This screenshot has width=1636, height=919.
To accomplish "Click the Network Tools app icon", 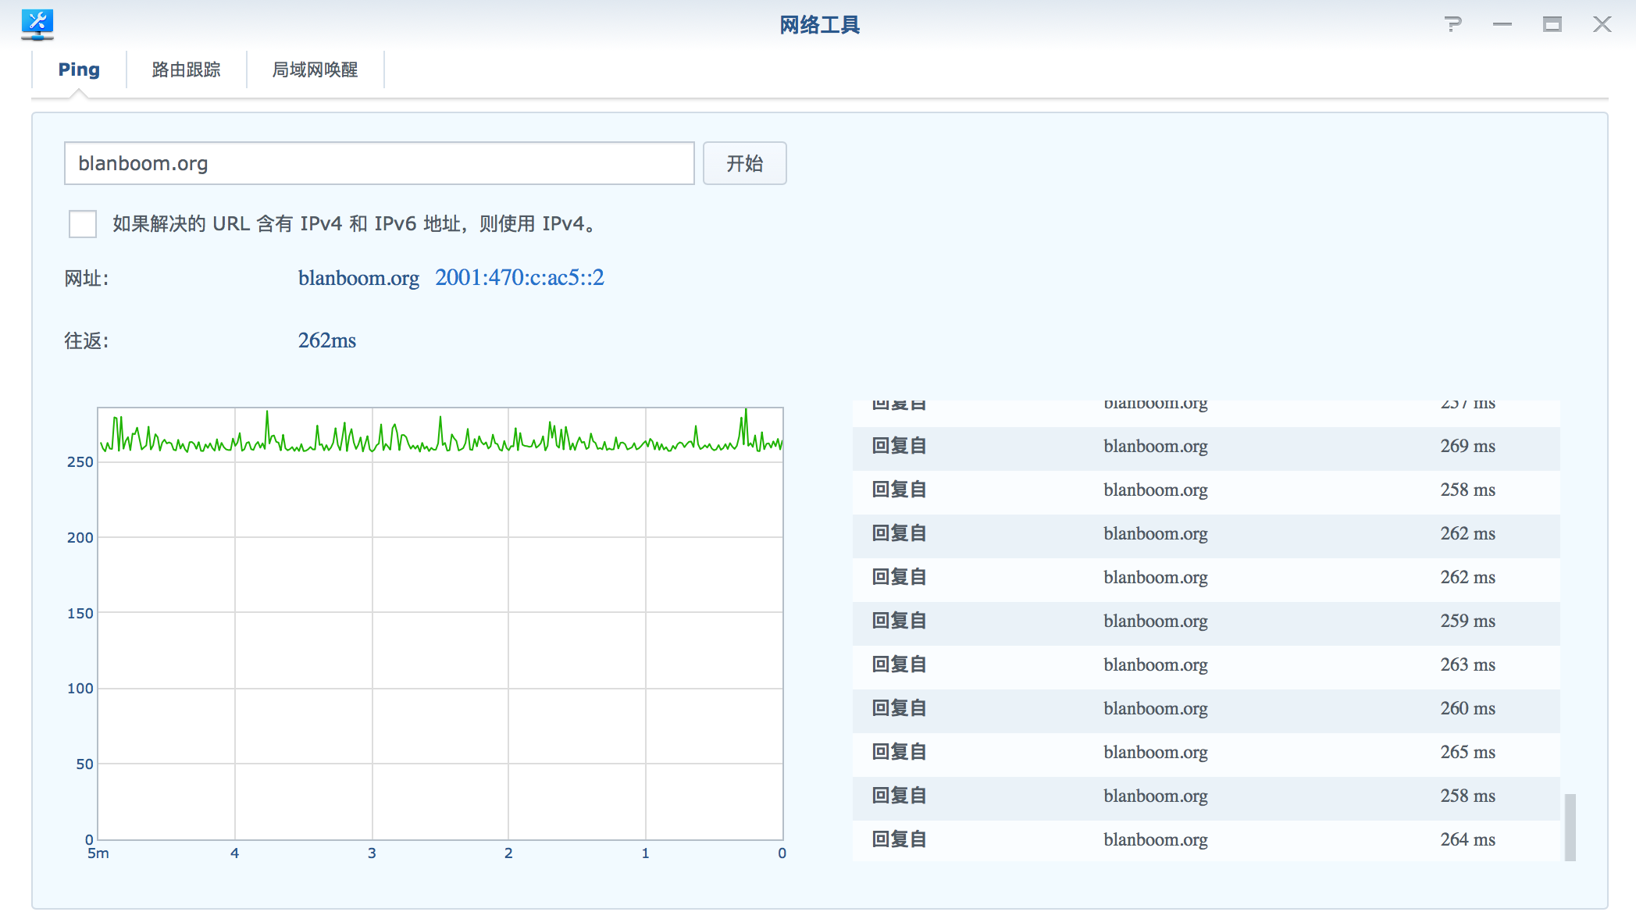I will [37, 24].
